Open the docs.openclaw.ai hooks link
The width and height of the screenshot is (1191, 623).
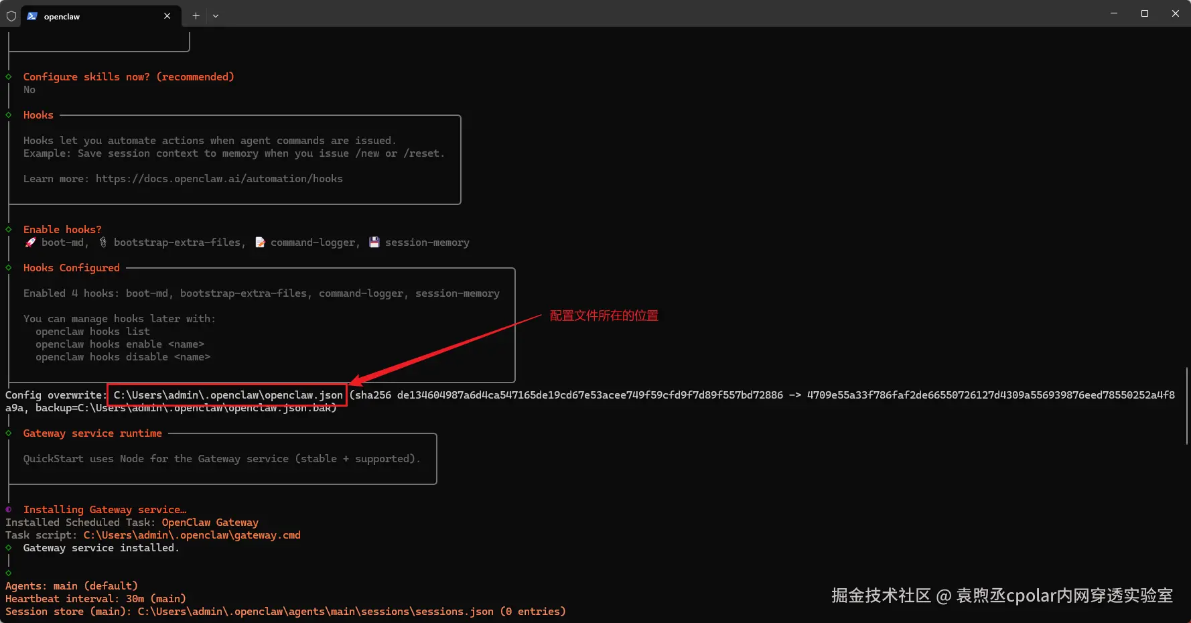click(x=219, y=179)
